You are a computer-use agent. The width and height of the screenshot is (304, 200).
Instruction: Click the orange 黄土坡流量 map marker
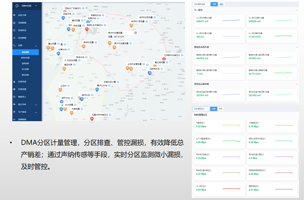[x=154, y=66]
